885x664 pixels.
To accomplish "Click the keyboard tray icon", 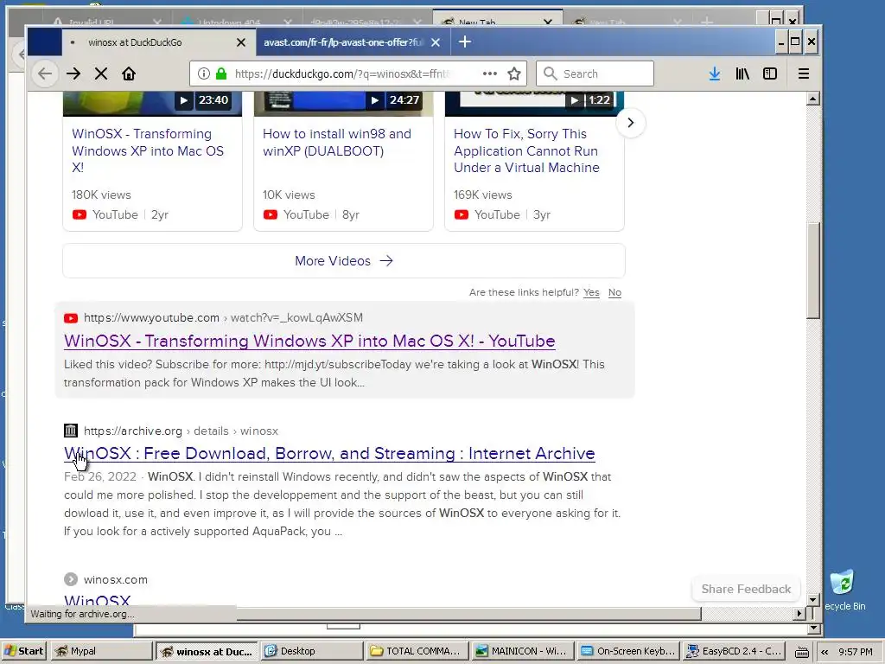I will click(801, 652).
